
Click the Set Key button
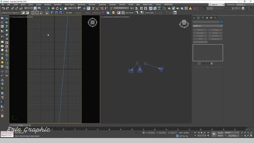220,136
